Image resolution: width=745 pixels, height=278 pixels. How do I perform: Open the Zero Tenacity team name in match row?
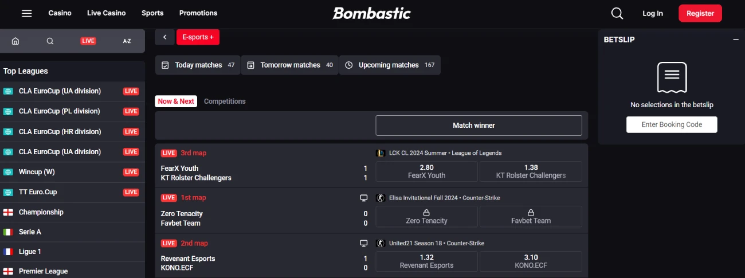(182, 214)
